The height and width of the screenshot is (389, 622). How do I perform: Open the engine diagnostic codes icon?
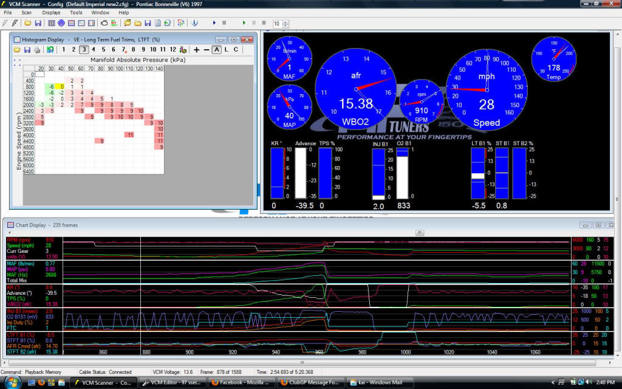coord(104,23)
